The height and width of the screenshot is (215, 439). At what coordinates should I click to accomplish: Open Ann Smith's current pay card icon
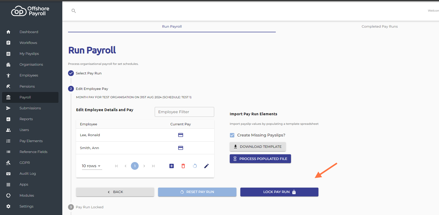(x=181, y=148)
